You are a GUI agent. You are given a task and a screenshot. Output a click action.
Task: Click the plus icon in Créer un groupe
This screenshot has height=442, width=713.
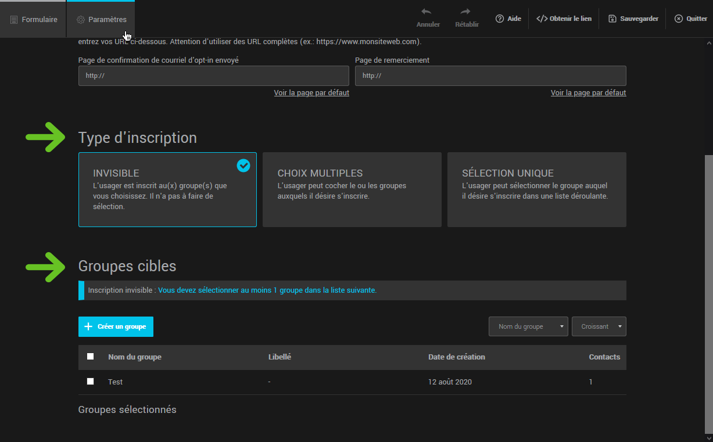(x=88, y=326)
